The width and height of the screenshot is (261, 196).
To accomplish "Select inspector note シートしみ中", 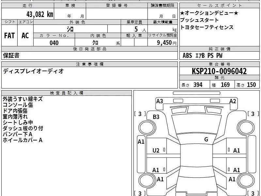I will click(18, 122).
